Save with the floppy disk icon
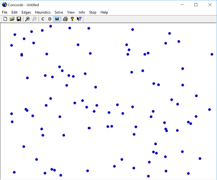Viewport: 217px width, 180px height. [x=19, y=19]
